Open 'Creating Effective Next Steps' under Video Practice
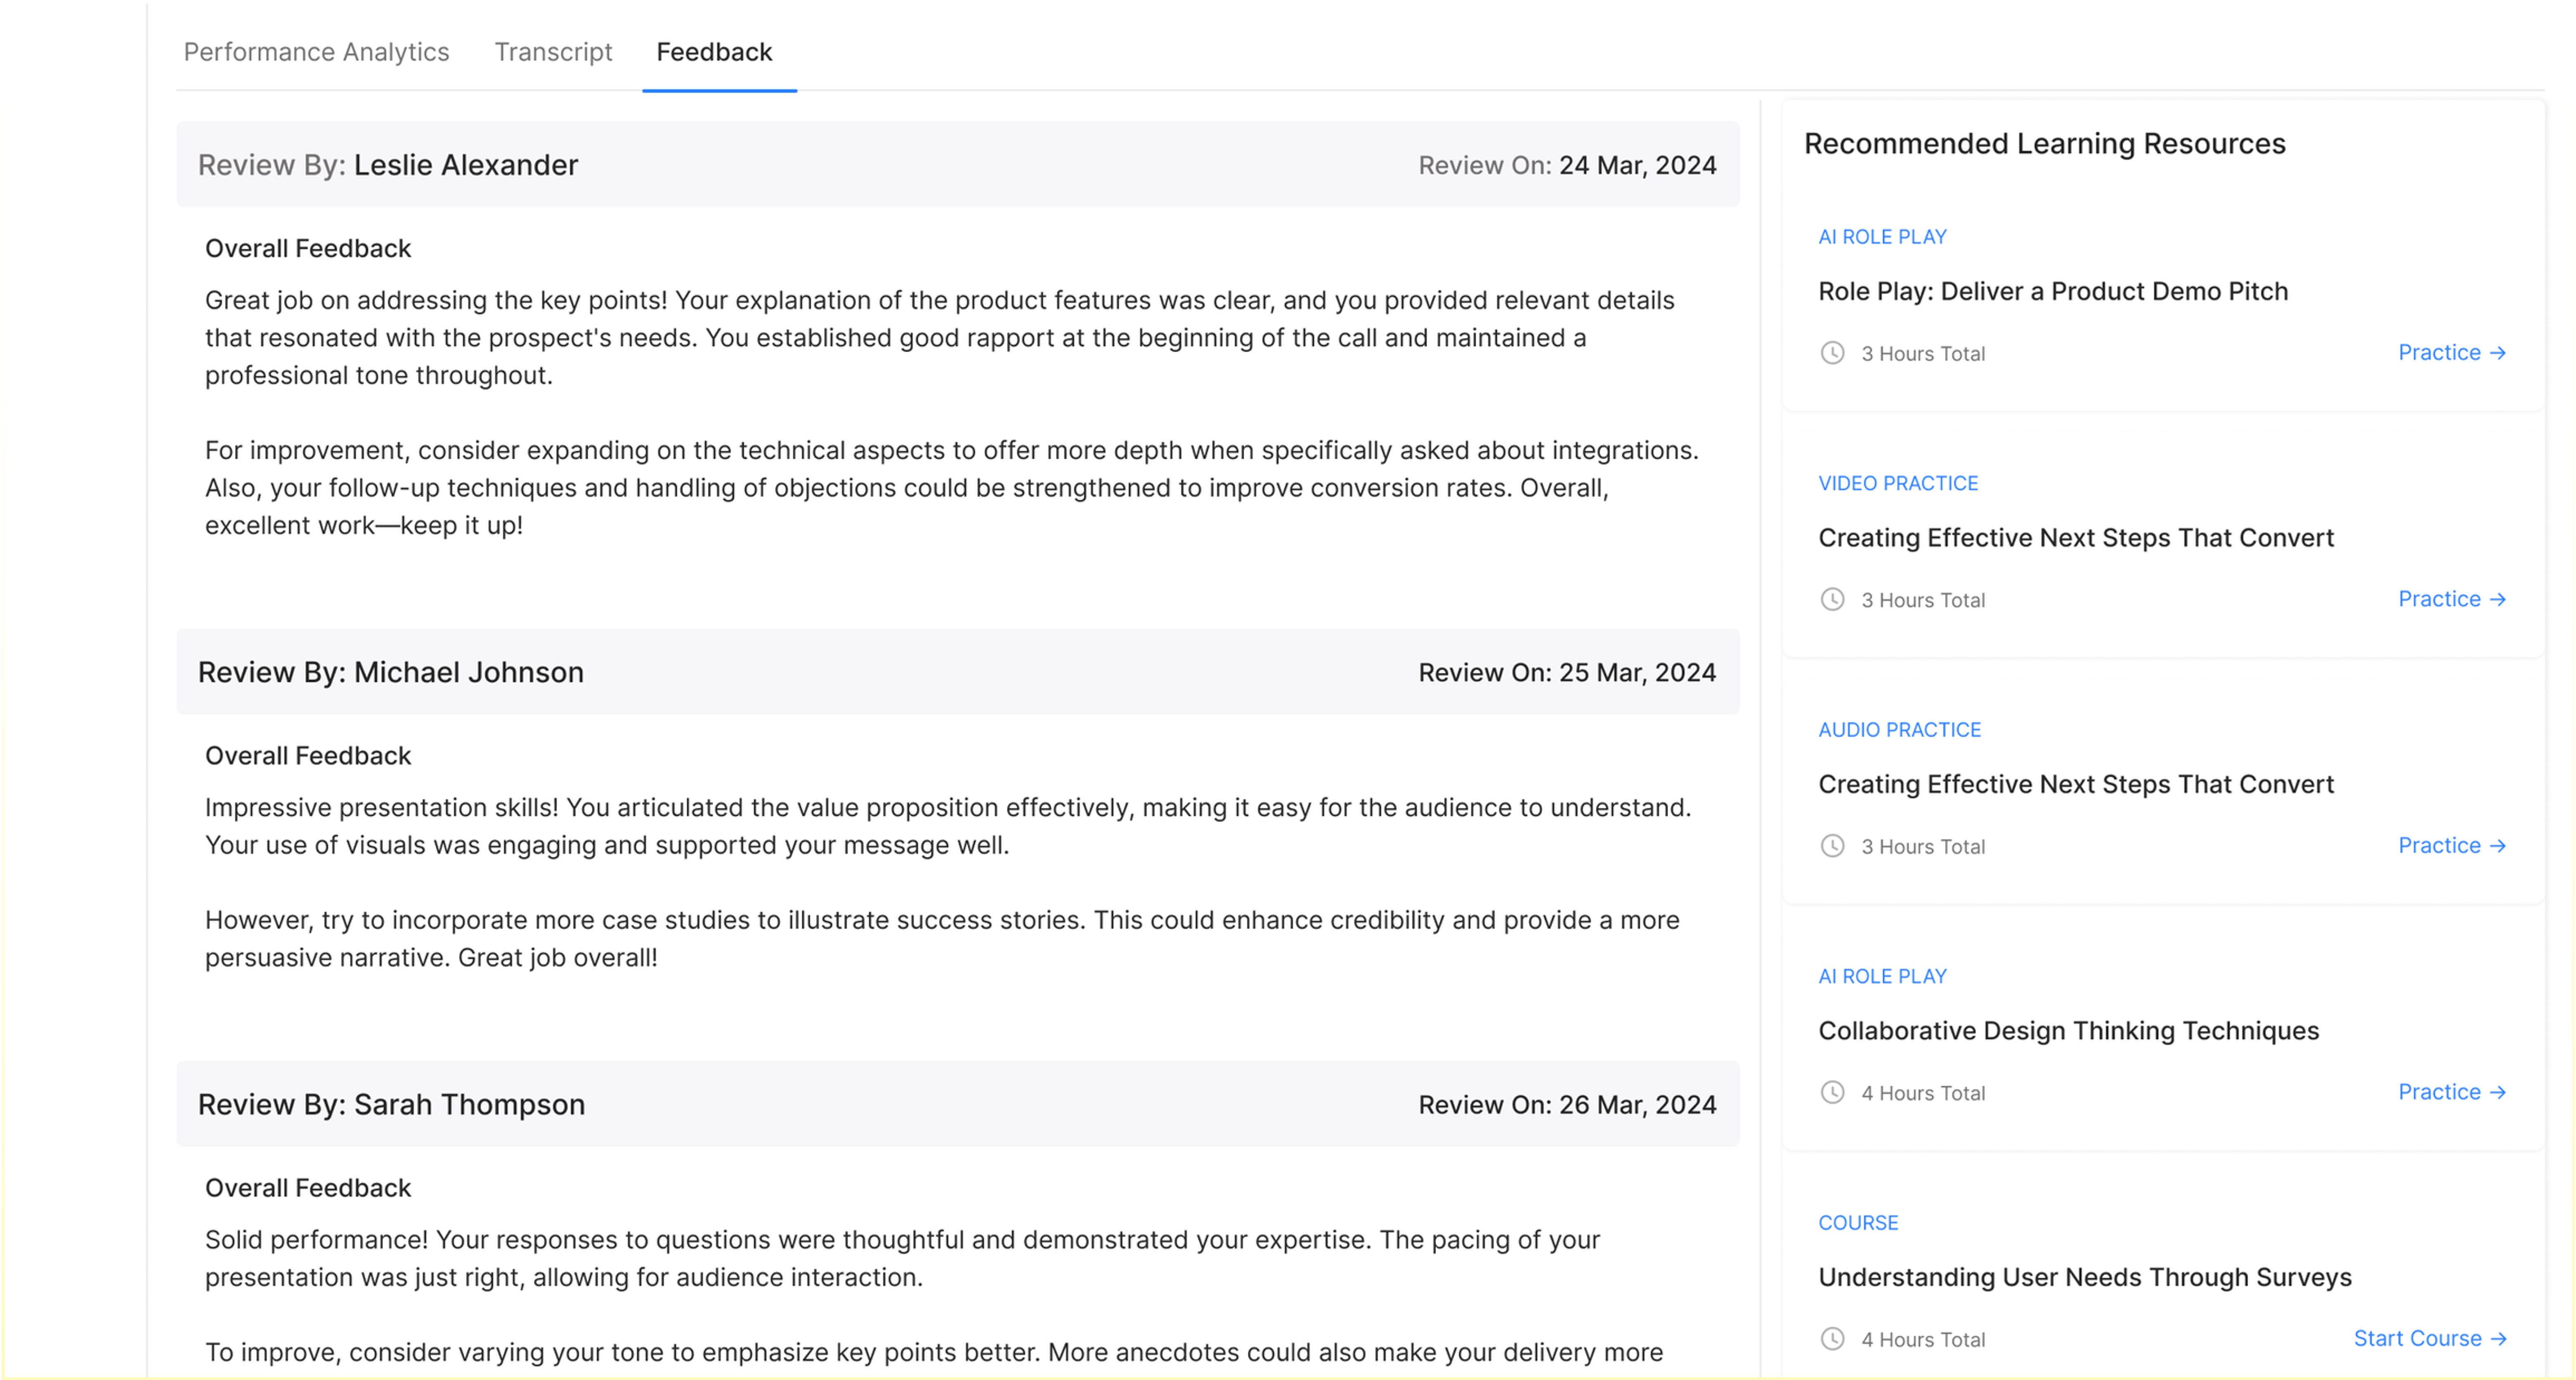This screenshot has height=1380, width=2576. click(x=2076, y=538)
